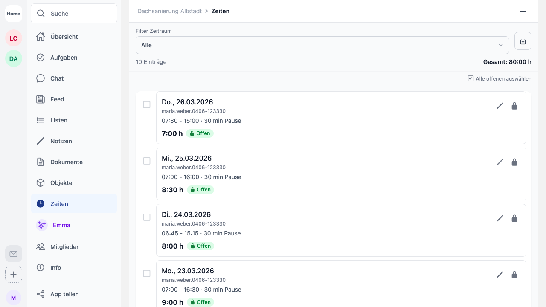Lock the 23.03.2026 time entry
The image size is (546, 307).
click(x=514, y=275)
